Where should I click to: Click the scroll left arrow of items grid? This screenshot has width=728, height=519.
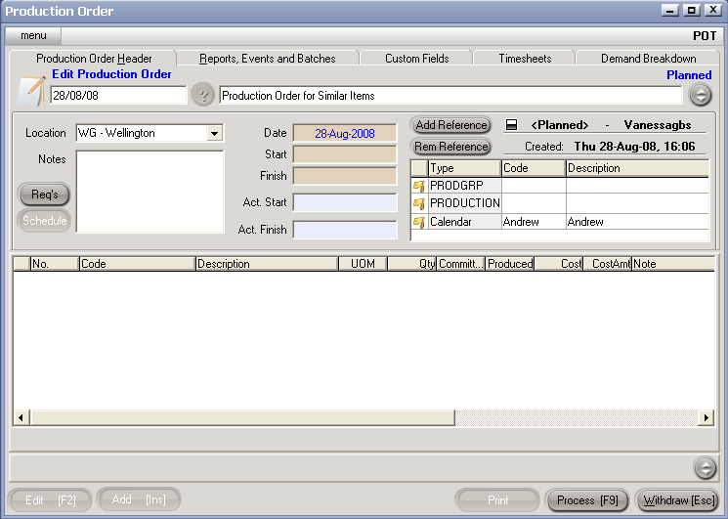[21, 417]
